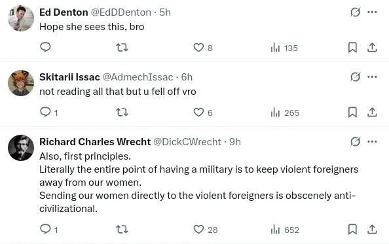View analytics for Ed Denton's tweet
Image resolution: width=389 pixels, height=244 pixels.
click(284, 48)
